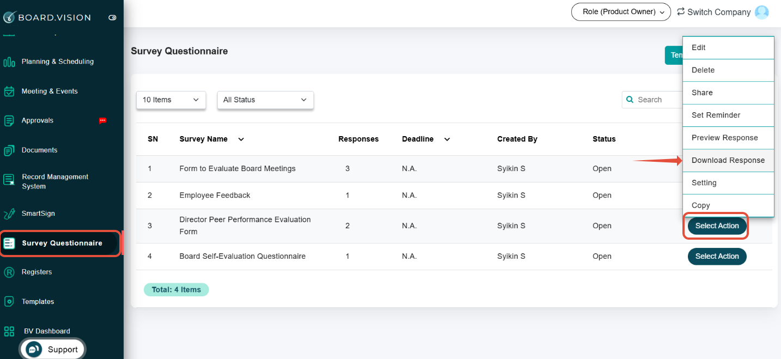Click the Templates sidebar icon

9,301
